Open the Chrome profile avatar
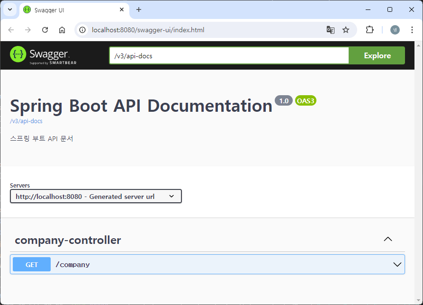Viewport: 423px width, 305px height. [395, 30]
